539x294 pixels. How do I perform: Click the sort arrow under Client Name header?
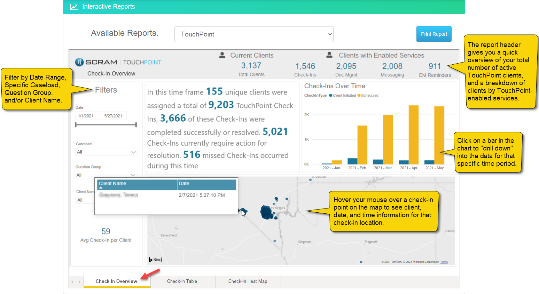pos(101,188)
